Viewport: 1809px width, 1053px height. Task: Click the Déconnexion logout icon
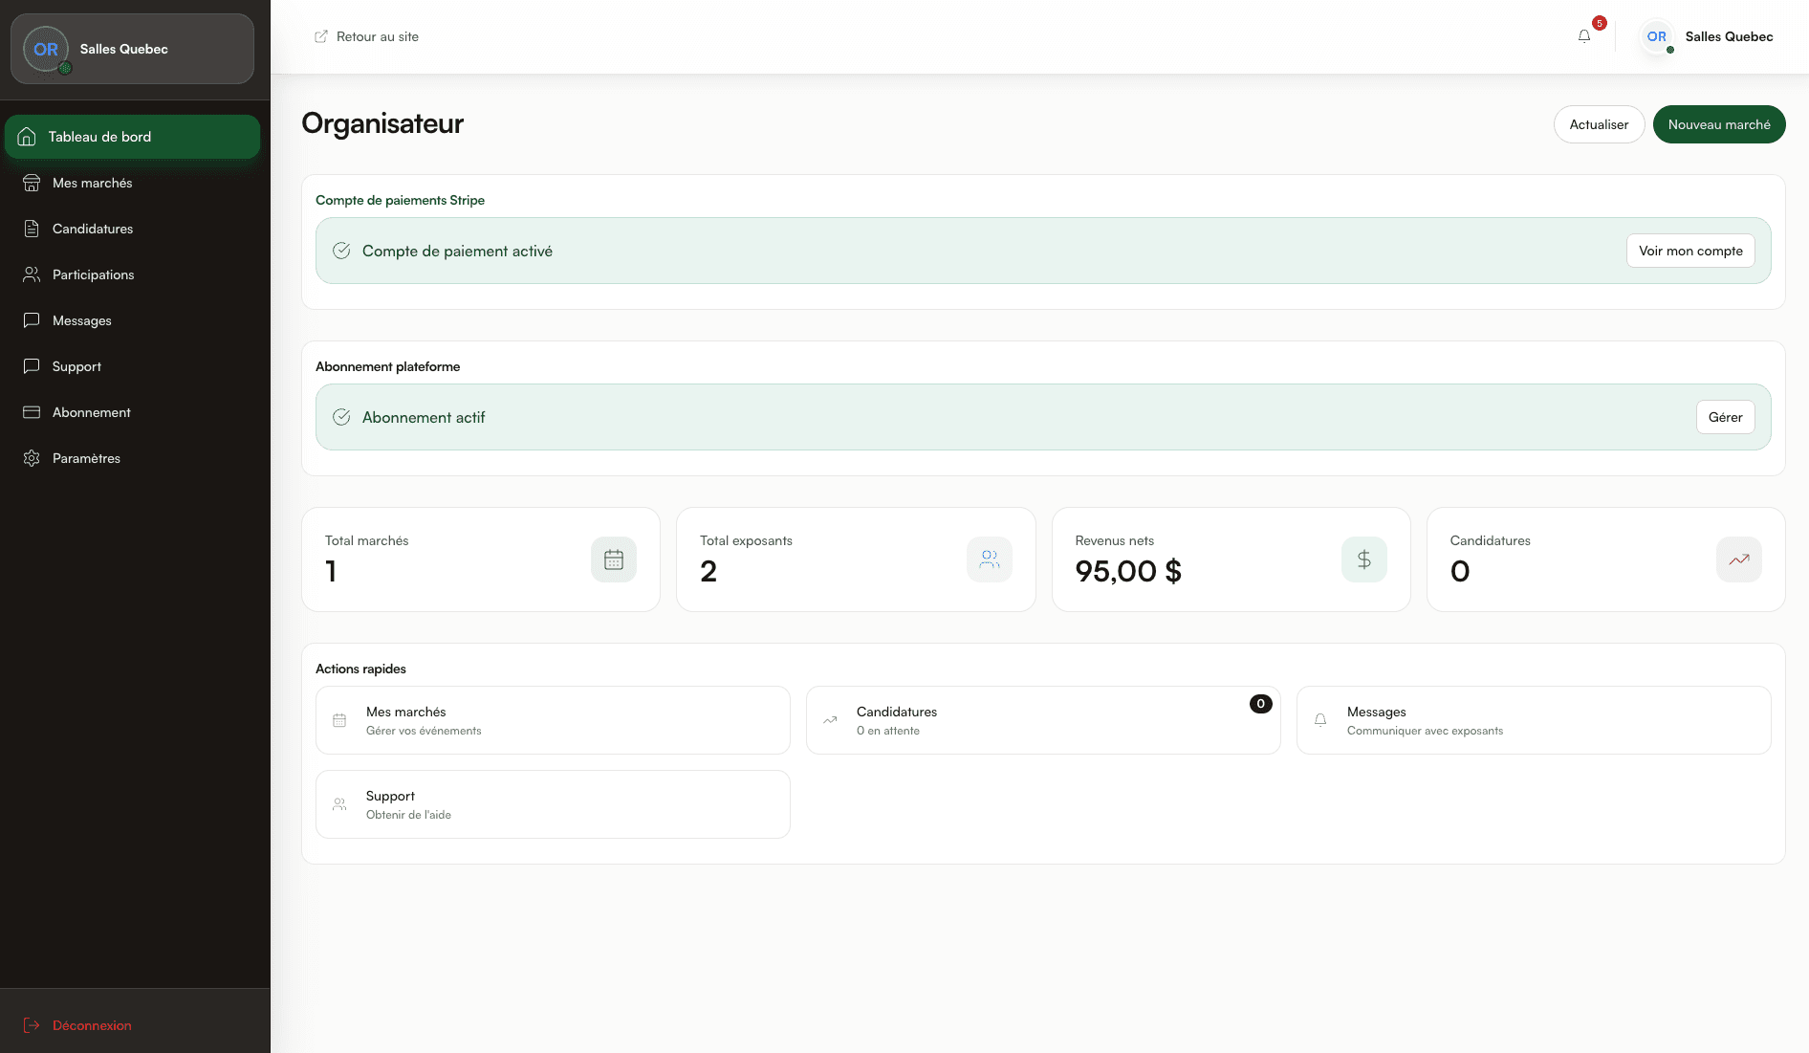[32, 1025]
